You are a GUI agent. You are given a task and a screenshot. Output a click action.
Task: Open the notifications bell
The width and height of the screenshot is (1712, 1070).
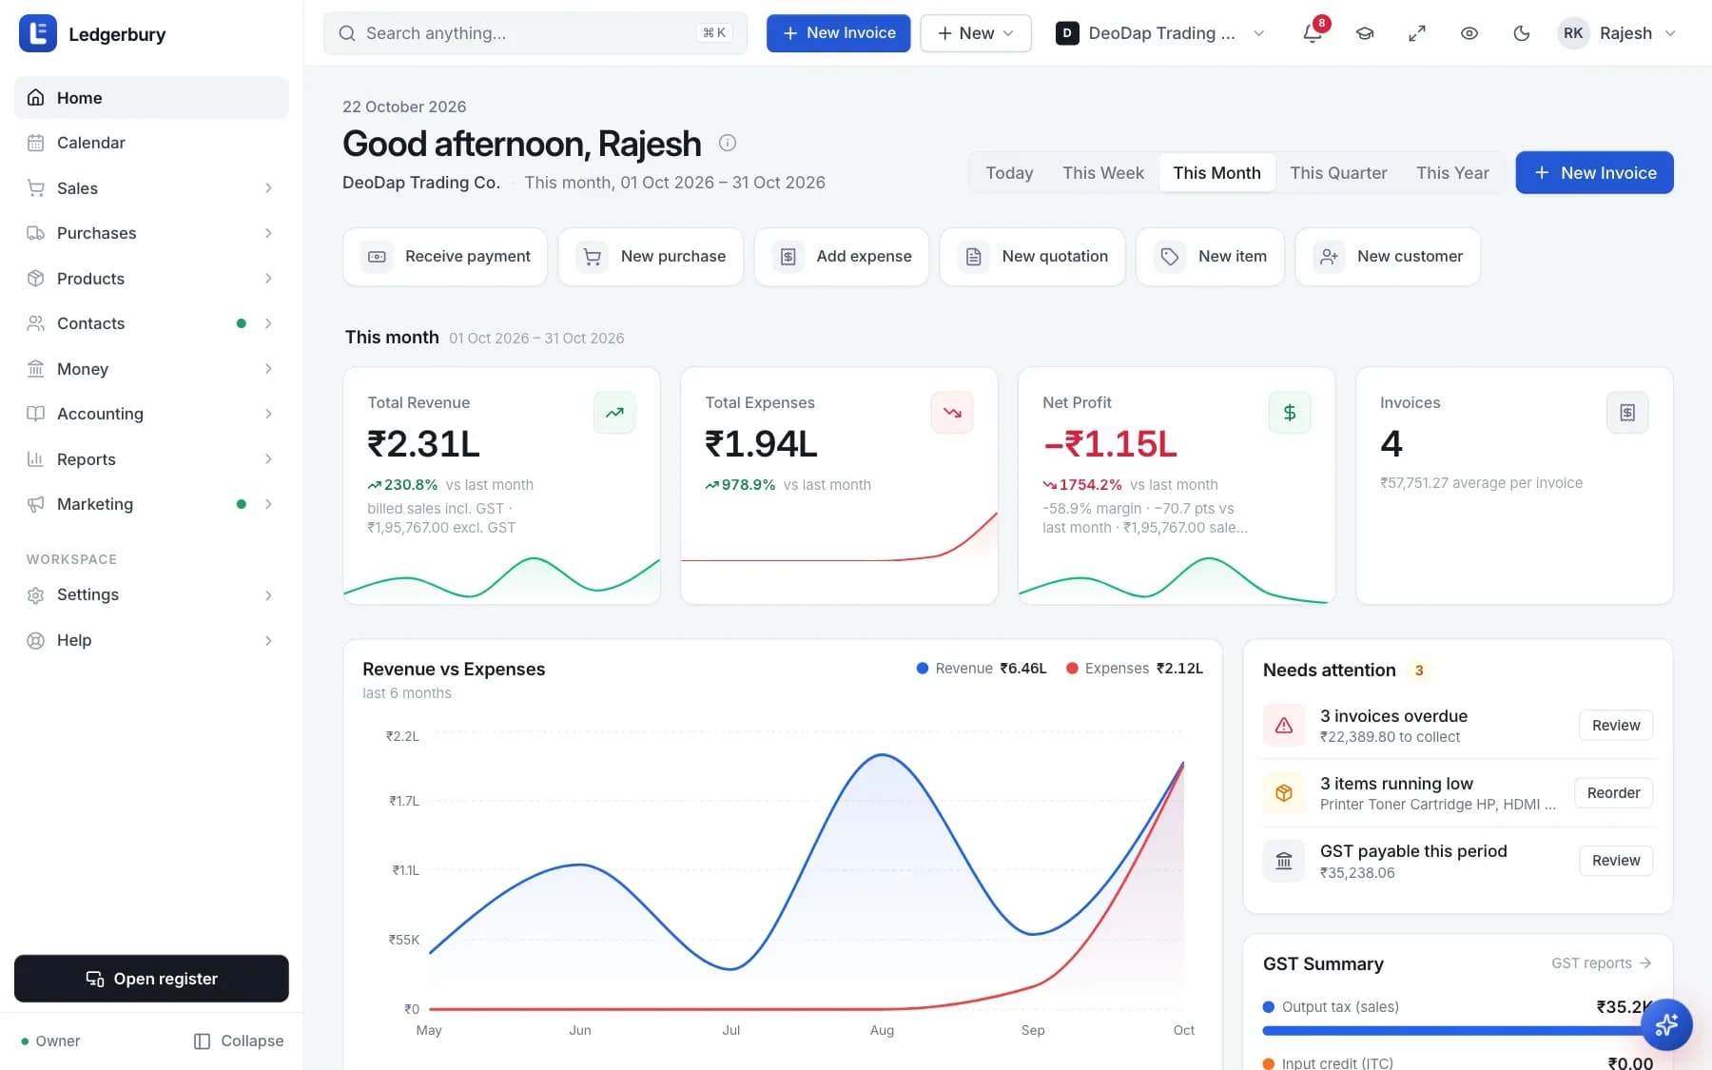click(1313, 33)
